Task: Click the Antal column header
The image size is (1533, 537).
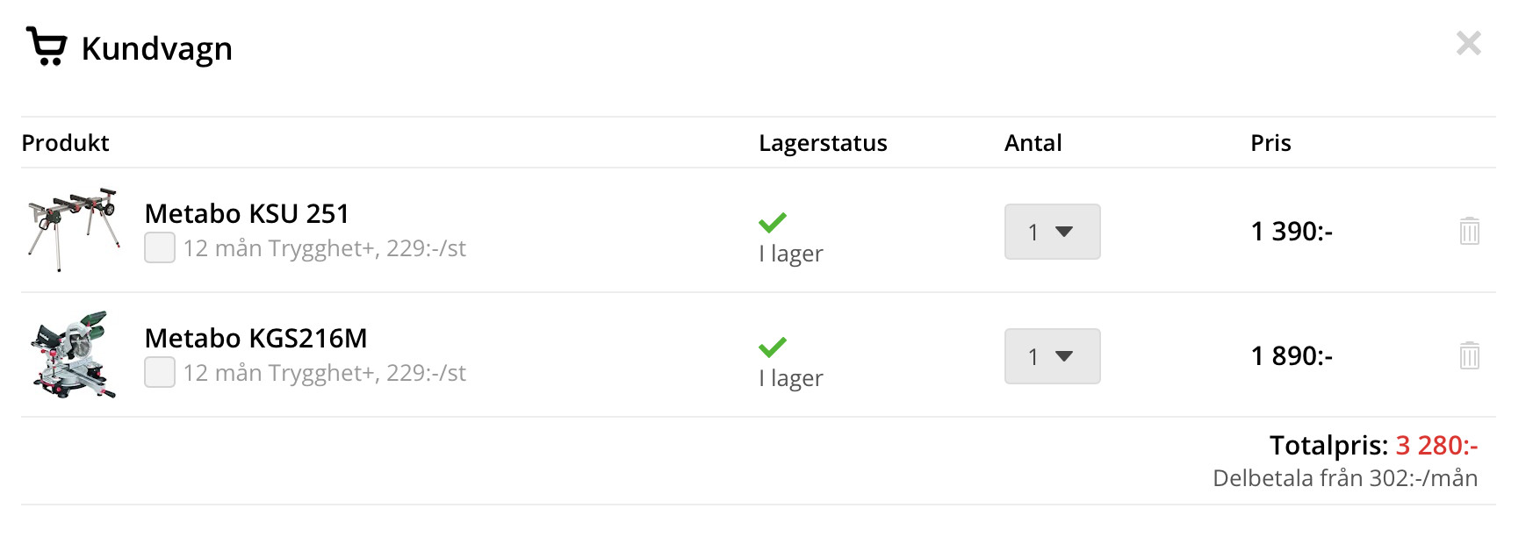Action: tap(1033, 143)
